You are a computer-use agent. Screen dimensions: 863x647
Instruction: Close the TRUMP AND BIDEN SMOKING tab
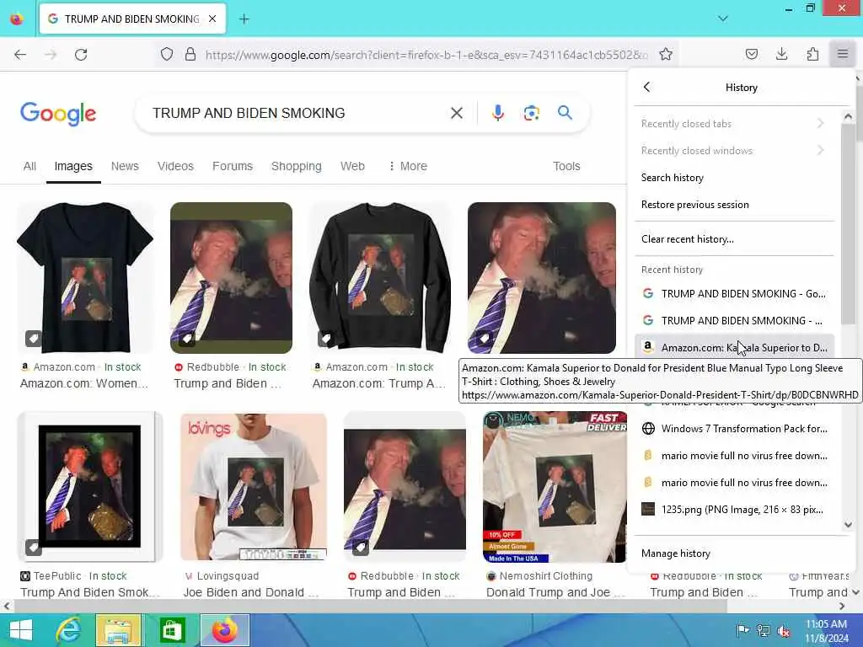[212, 19]
